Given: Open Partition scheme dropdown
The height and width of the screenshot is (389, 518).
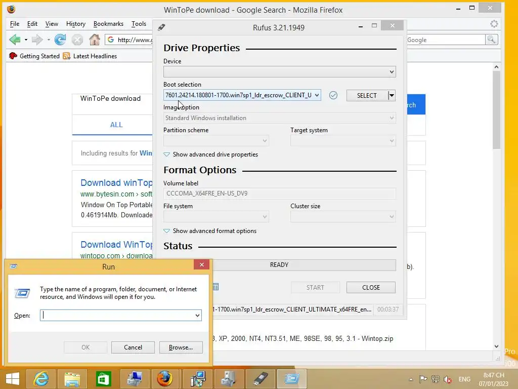Looking at the screenshot, I should tap(216, 141).
